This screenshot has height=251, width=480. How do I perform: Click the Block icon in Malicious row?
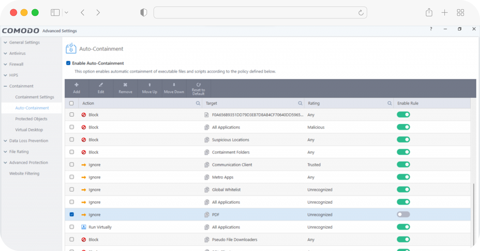coord(84,127)
